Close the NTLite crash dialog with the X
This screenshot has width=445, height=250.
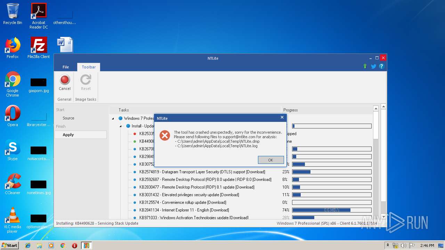[x=282, y=118]
